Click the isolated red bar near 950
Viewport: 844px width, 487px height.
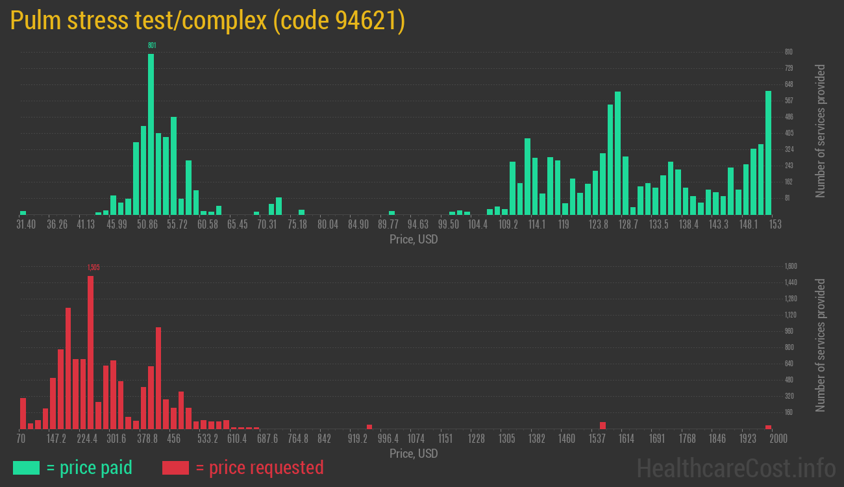click(368, 425)
